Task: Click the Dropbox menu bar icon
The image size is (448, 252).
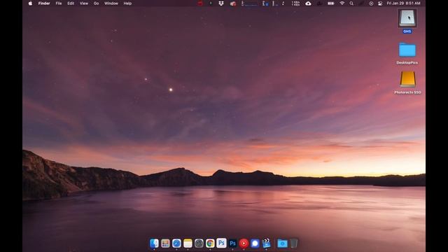Action: pos(221,3)
